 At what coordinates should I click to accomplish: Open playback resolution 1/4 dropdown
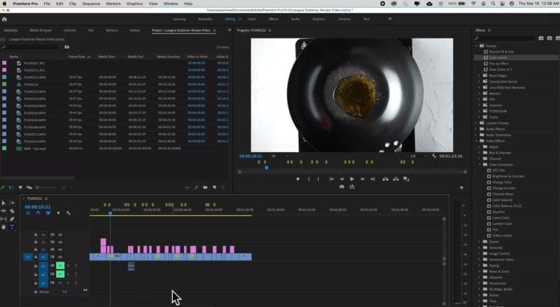[418, 156]
